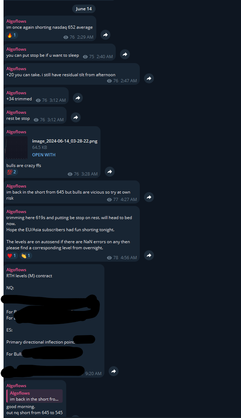Open the quoted reply 'im back in the short fro...'
The height and width of the screenshot is (418, 241).
coord(35,396)
